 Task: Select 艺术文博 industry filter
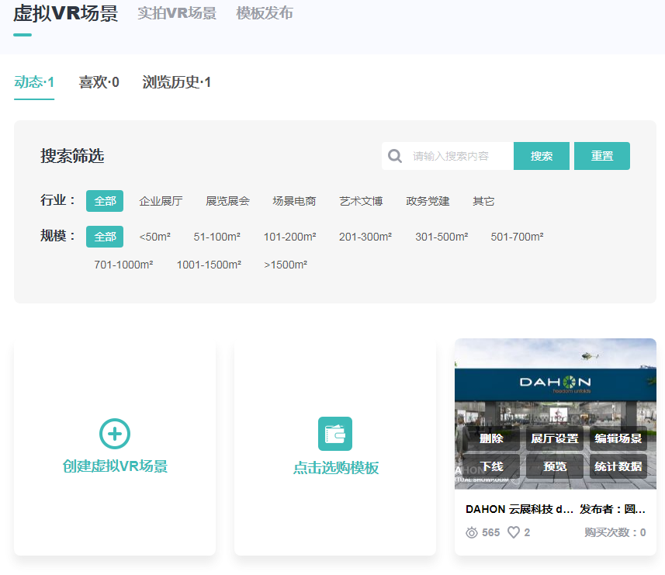(361, 201)
